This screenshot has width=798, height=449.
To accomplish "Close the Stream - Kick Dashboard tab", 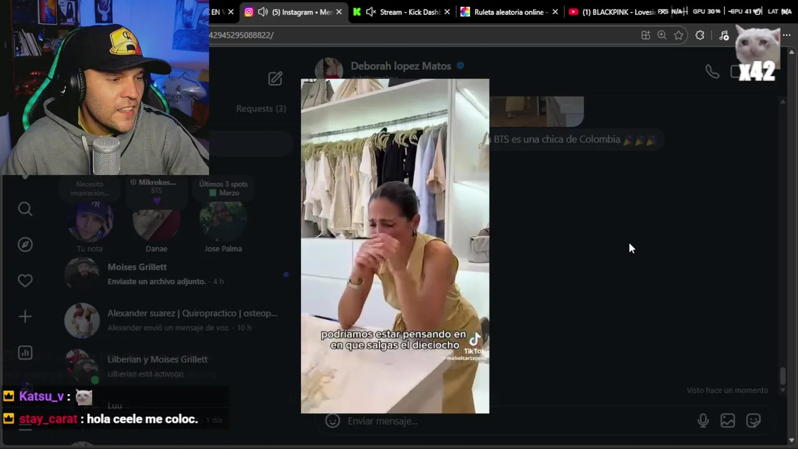I will pos(447,12).
